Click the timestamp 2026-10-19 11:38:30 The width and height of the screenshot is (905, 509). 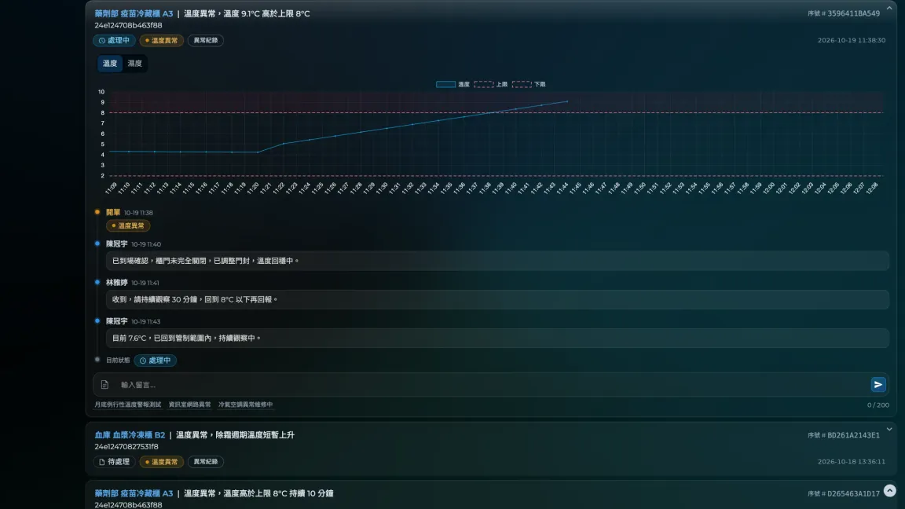(x=852, y=40)
